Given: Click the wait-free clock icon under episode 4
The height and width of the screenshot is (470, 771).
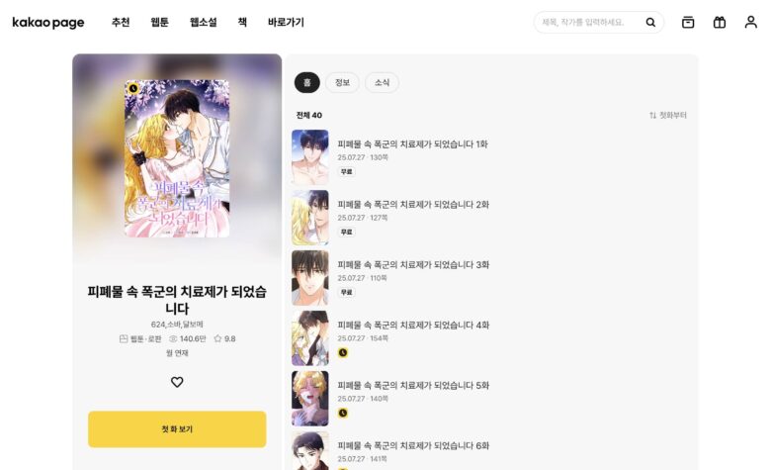Looking at the screenshot, I should (x=343, y=352).
